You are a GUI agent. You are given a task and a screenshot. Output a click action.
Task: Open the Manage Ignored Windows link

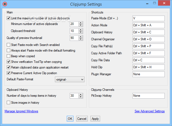pyautogui.click(x=21, y=111)
